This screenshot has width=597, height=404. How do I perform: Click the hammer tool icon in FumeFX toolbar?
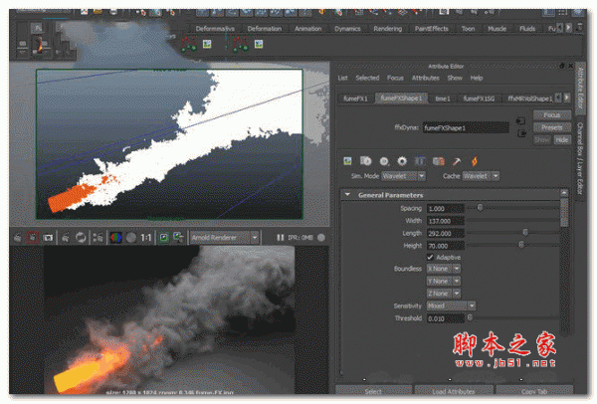(455, 159)
